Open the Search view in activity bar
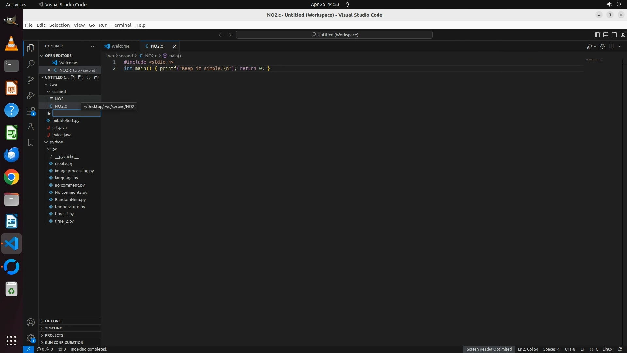 (x=31, y=64)
